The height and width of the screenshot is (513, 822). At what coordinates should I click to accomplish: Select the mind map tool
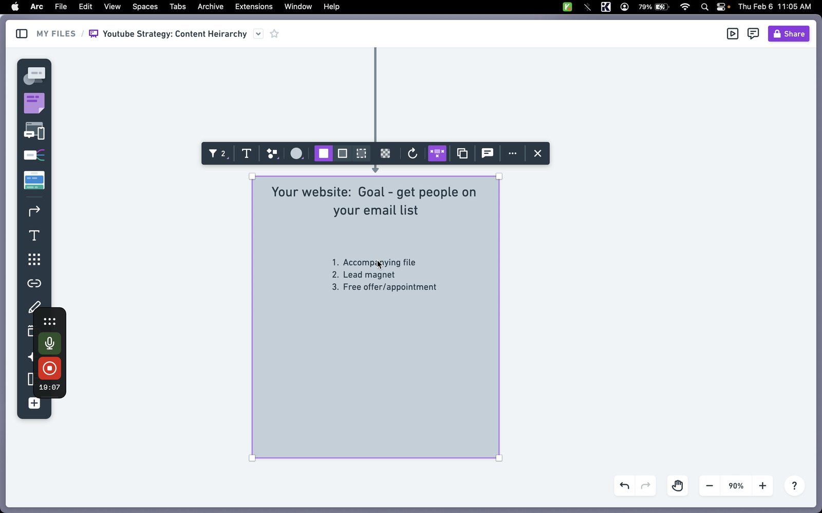pos(34,155)
